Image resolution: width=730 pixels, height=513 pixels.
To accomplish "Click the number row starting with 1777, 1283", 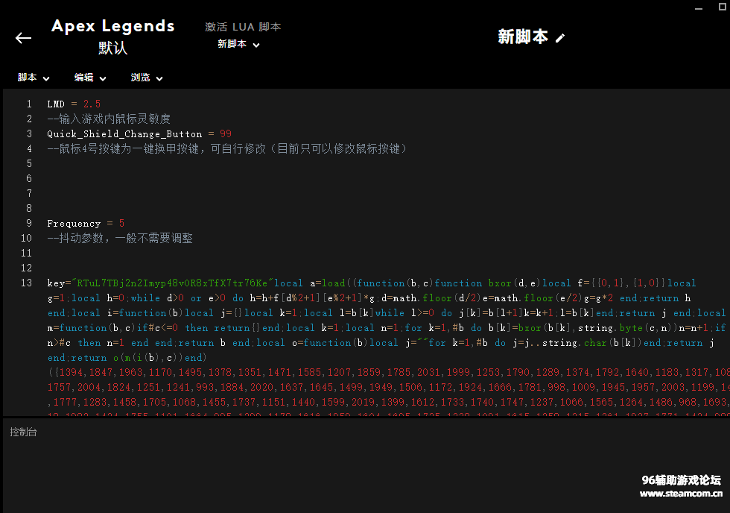I will [389, 402].
